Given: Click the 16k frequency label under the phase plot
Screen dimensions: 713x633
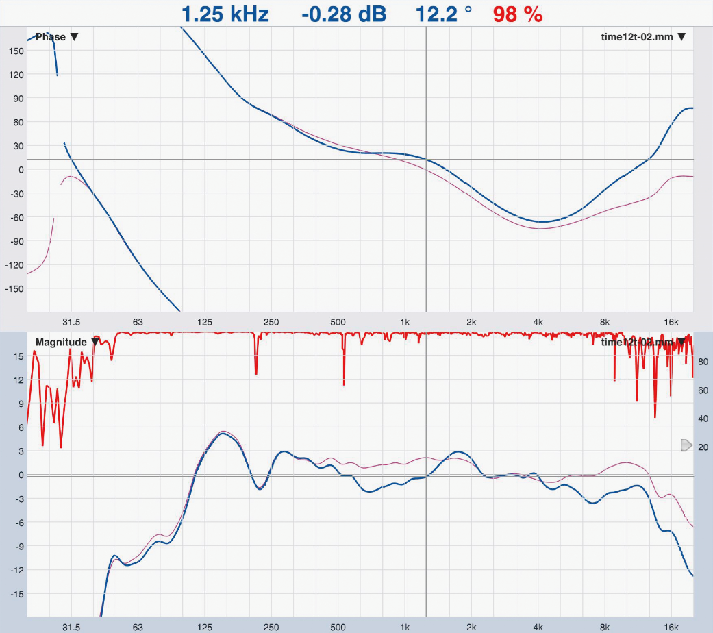Looking at the screenshot, I should [671, 322].
